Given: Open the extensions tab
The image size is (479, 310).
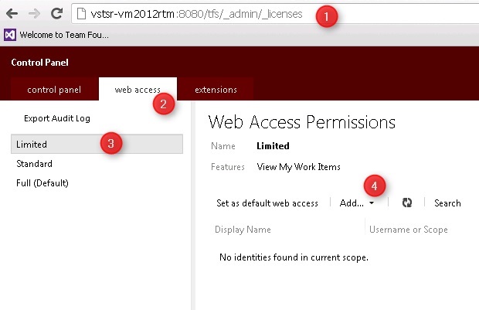Looking at the screenshot, I should [216, 90].
